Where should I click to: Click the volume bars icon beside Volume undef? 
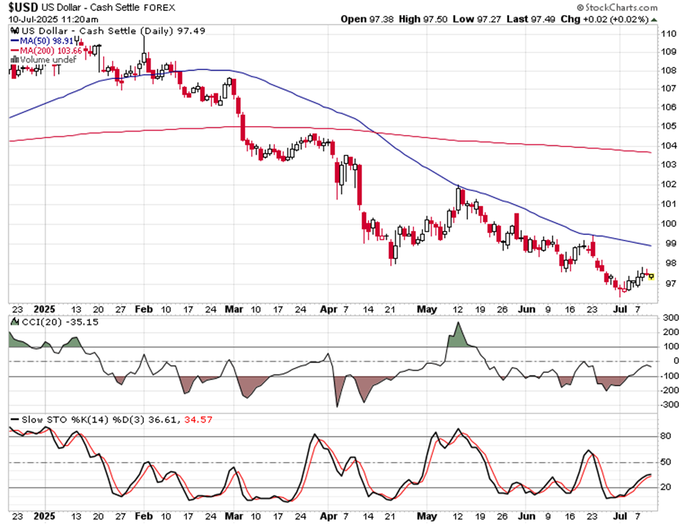[13, 60]
